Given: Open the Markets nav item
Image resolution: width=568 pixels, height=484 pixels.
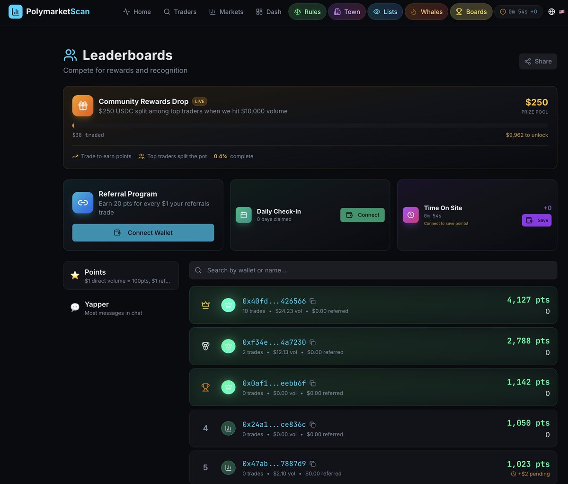Looking at the screenshot, I should coord(226,12).
